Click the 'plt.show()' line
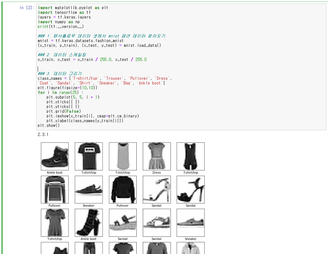The image size is (328, 254). tap(48, 126)
